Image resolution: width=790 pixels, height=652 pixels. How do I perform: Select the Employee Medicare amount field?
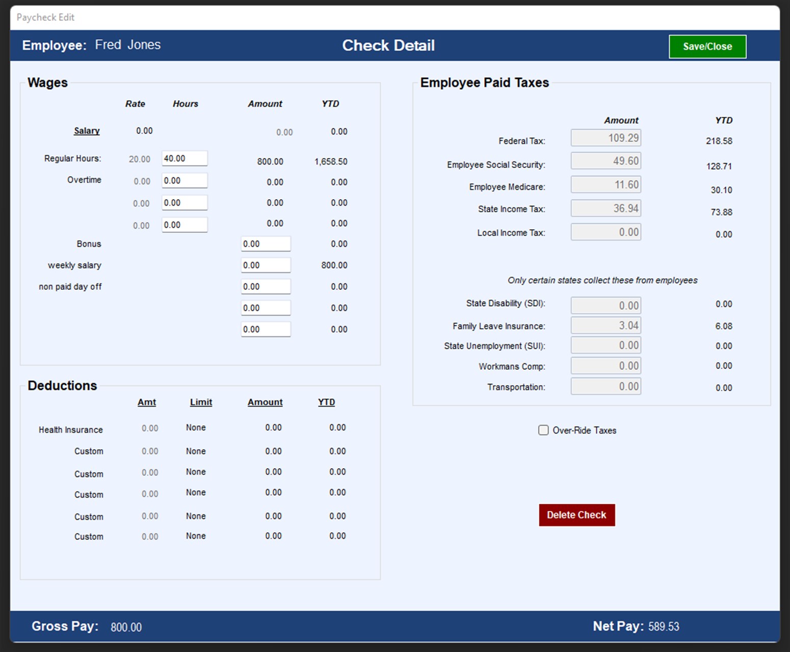(605, 184)
